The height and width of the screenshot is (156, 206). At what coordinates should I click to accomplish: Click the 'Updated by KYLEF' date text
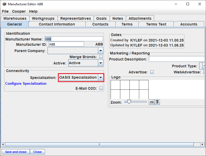[147, 45]
